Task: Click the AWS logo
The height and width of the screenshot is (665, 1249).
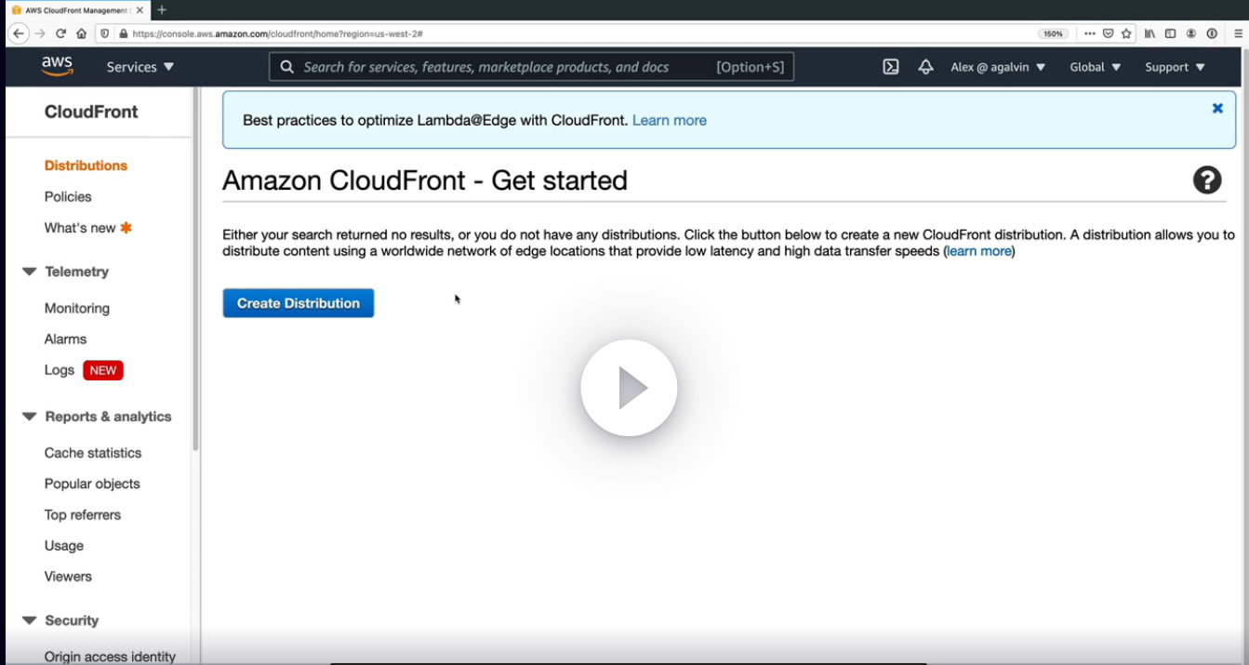Action: [58, 67]
